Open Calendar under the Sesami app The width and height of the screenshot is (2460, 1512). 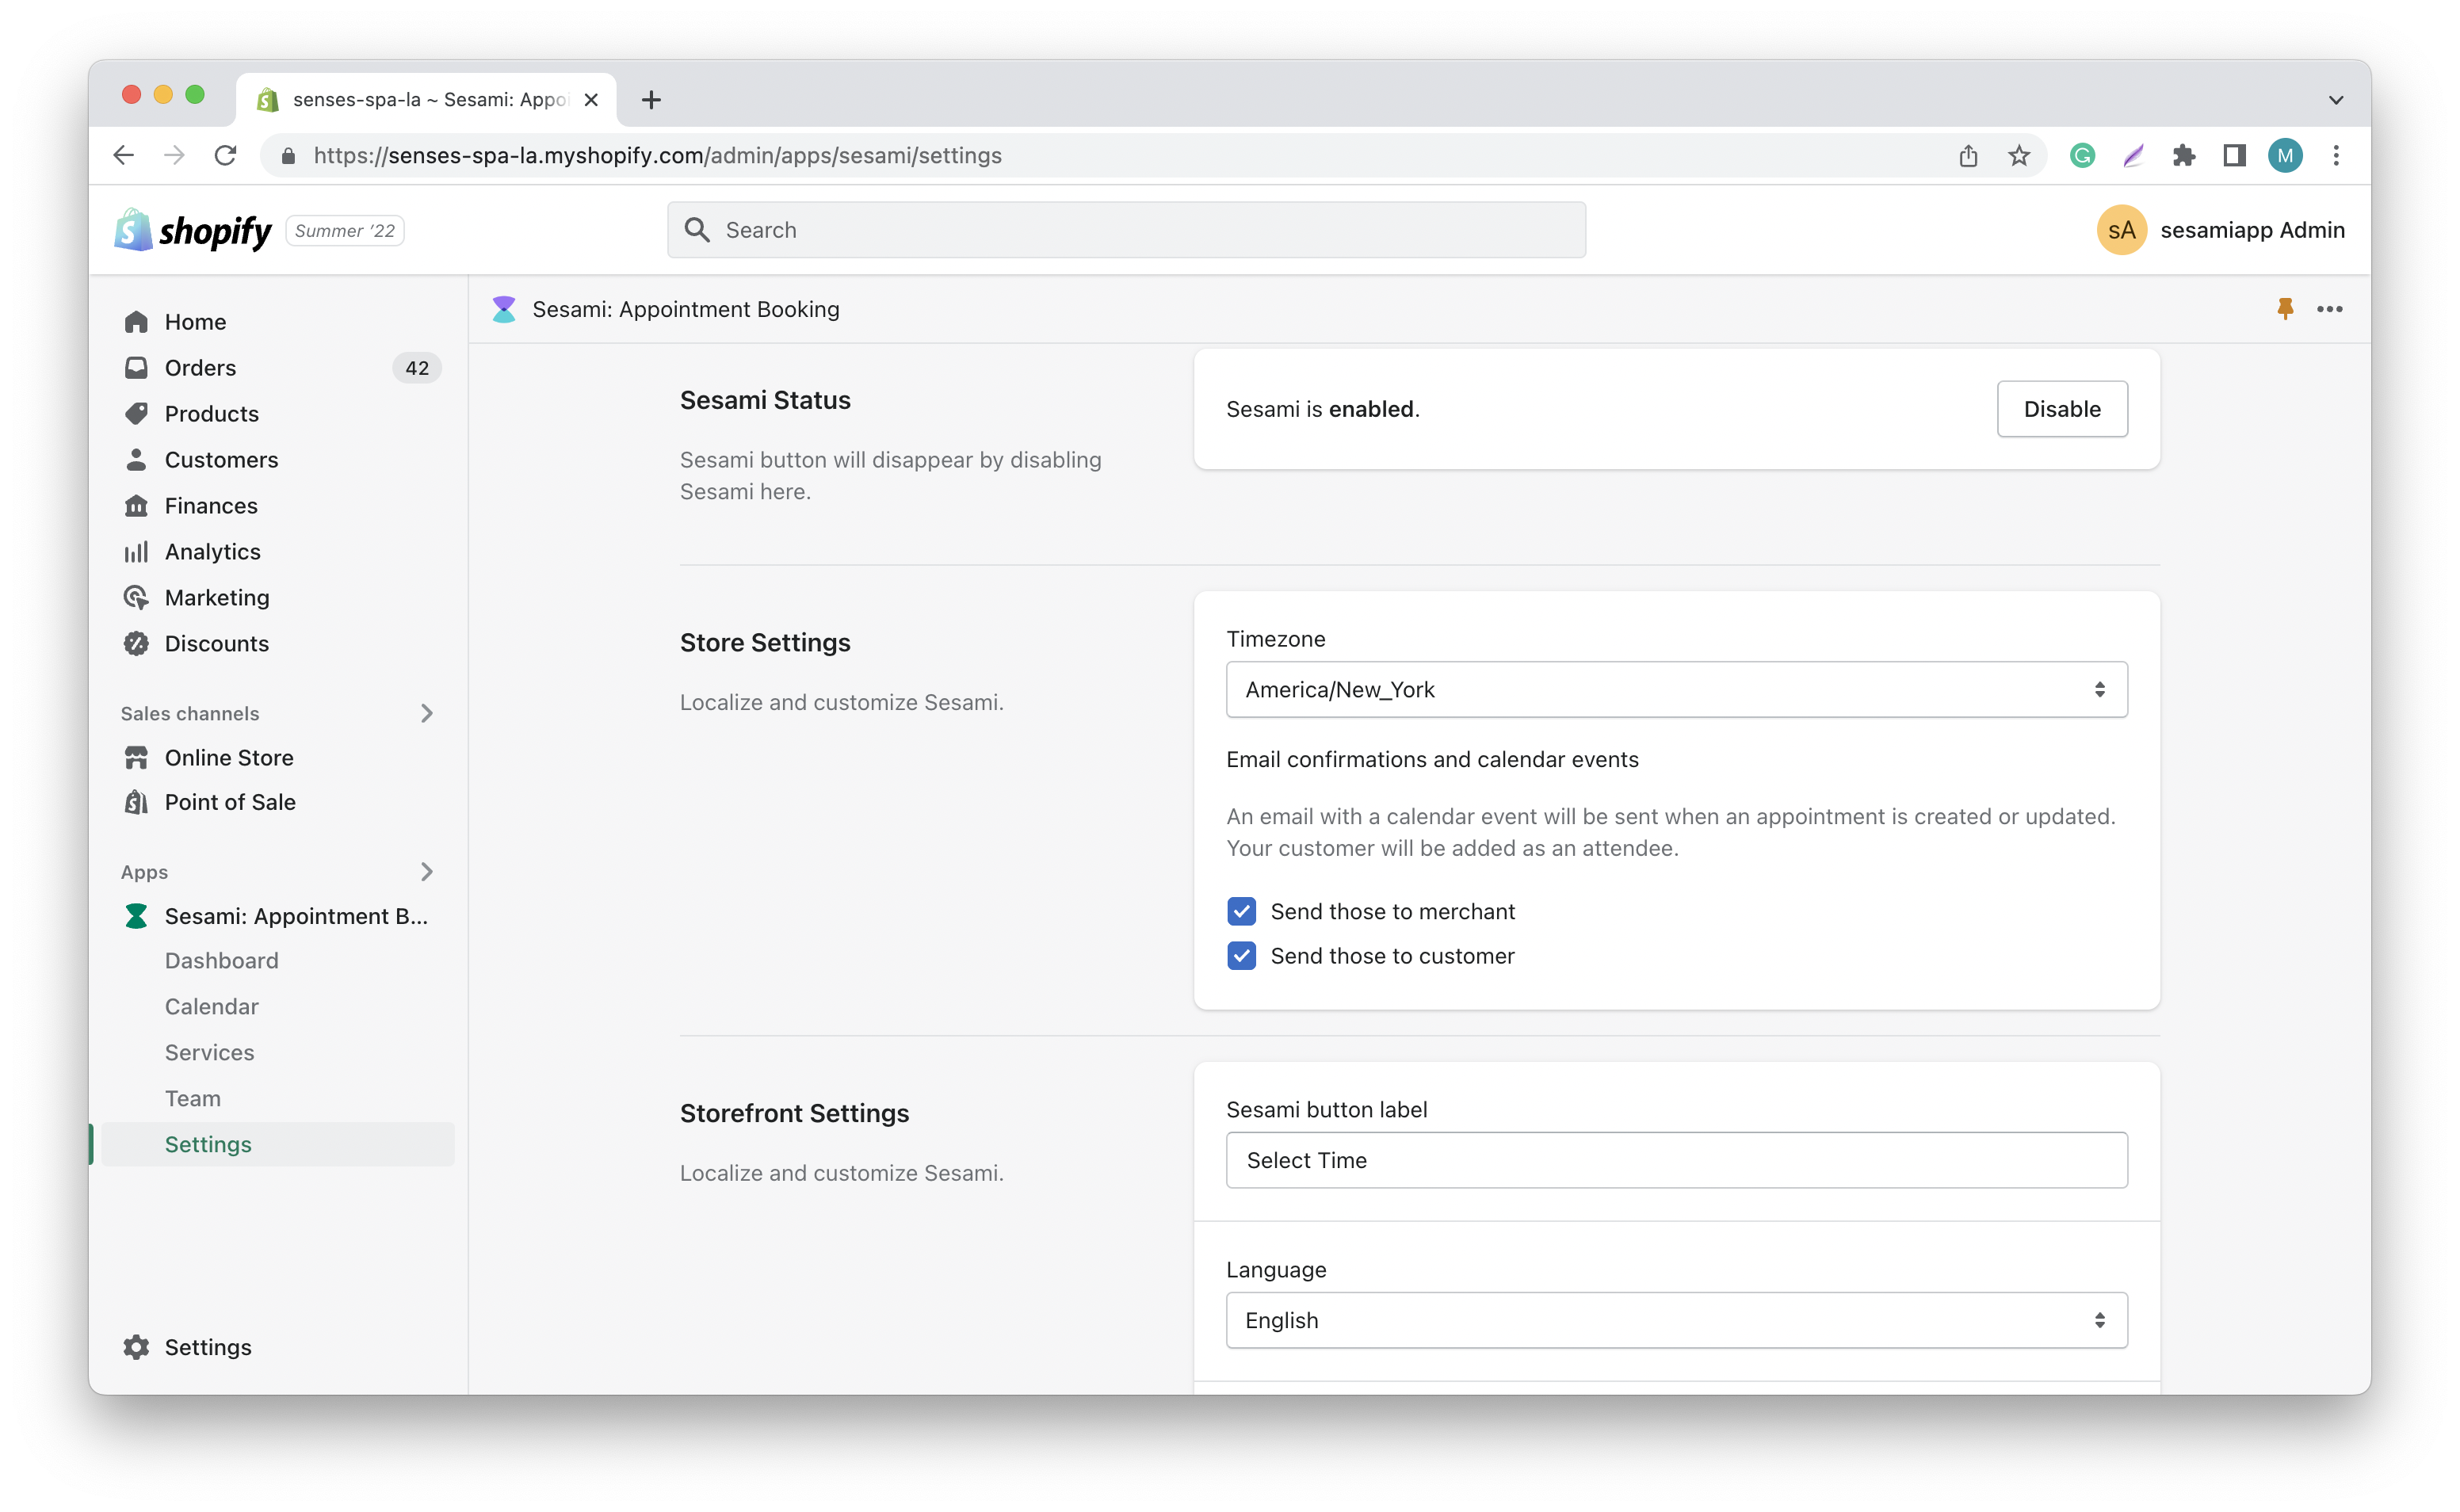pos(211,1006)
